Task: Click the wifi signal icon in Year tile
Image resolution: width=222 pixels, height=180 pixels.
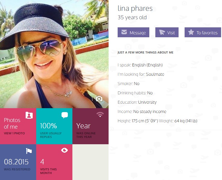Action: 100,114
